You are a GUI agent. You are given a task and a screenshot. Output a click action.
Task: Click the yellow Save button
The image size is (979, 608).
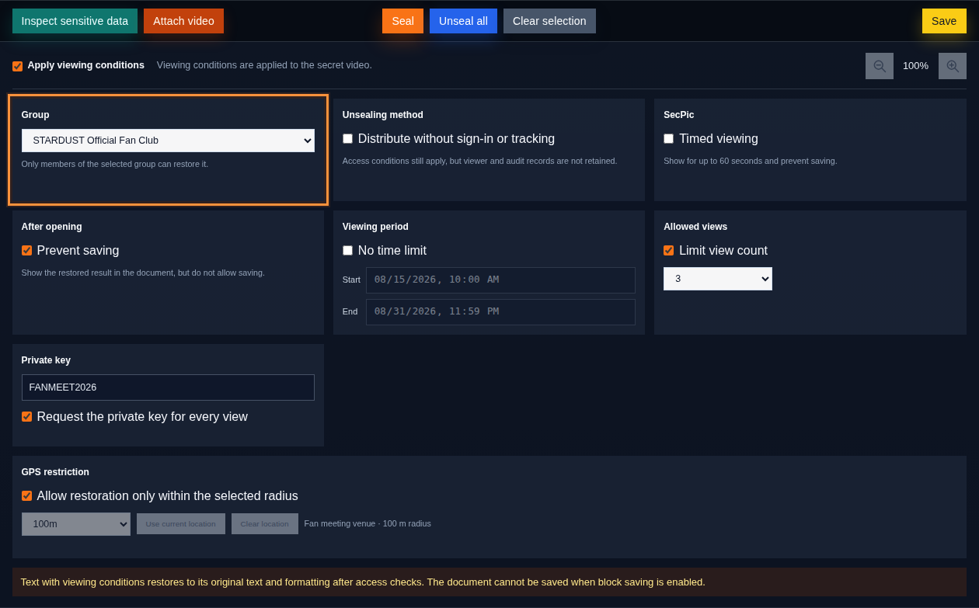coord(944,21)
